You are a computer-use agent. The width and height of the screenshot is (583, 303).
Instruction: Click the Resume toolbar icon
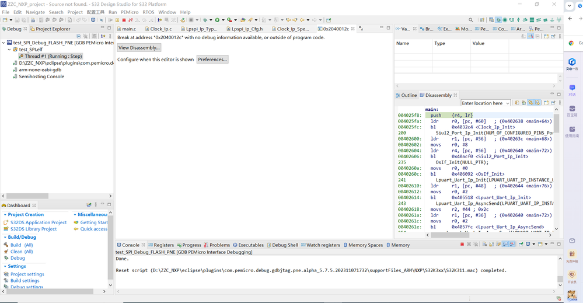point(110,20)
